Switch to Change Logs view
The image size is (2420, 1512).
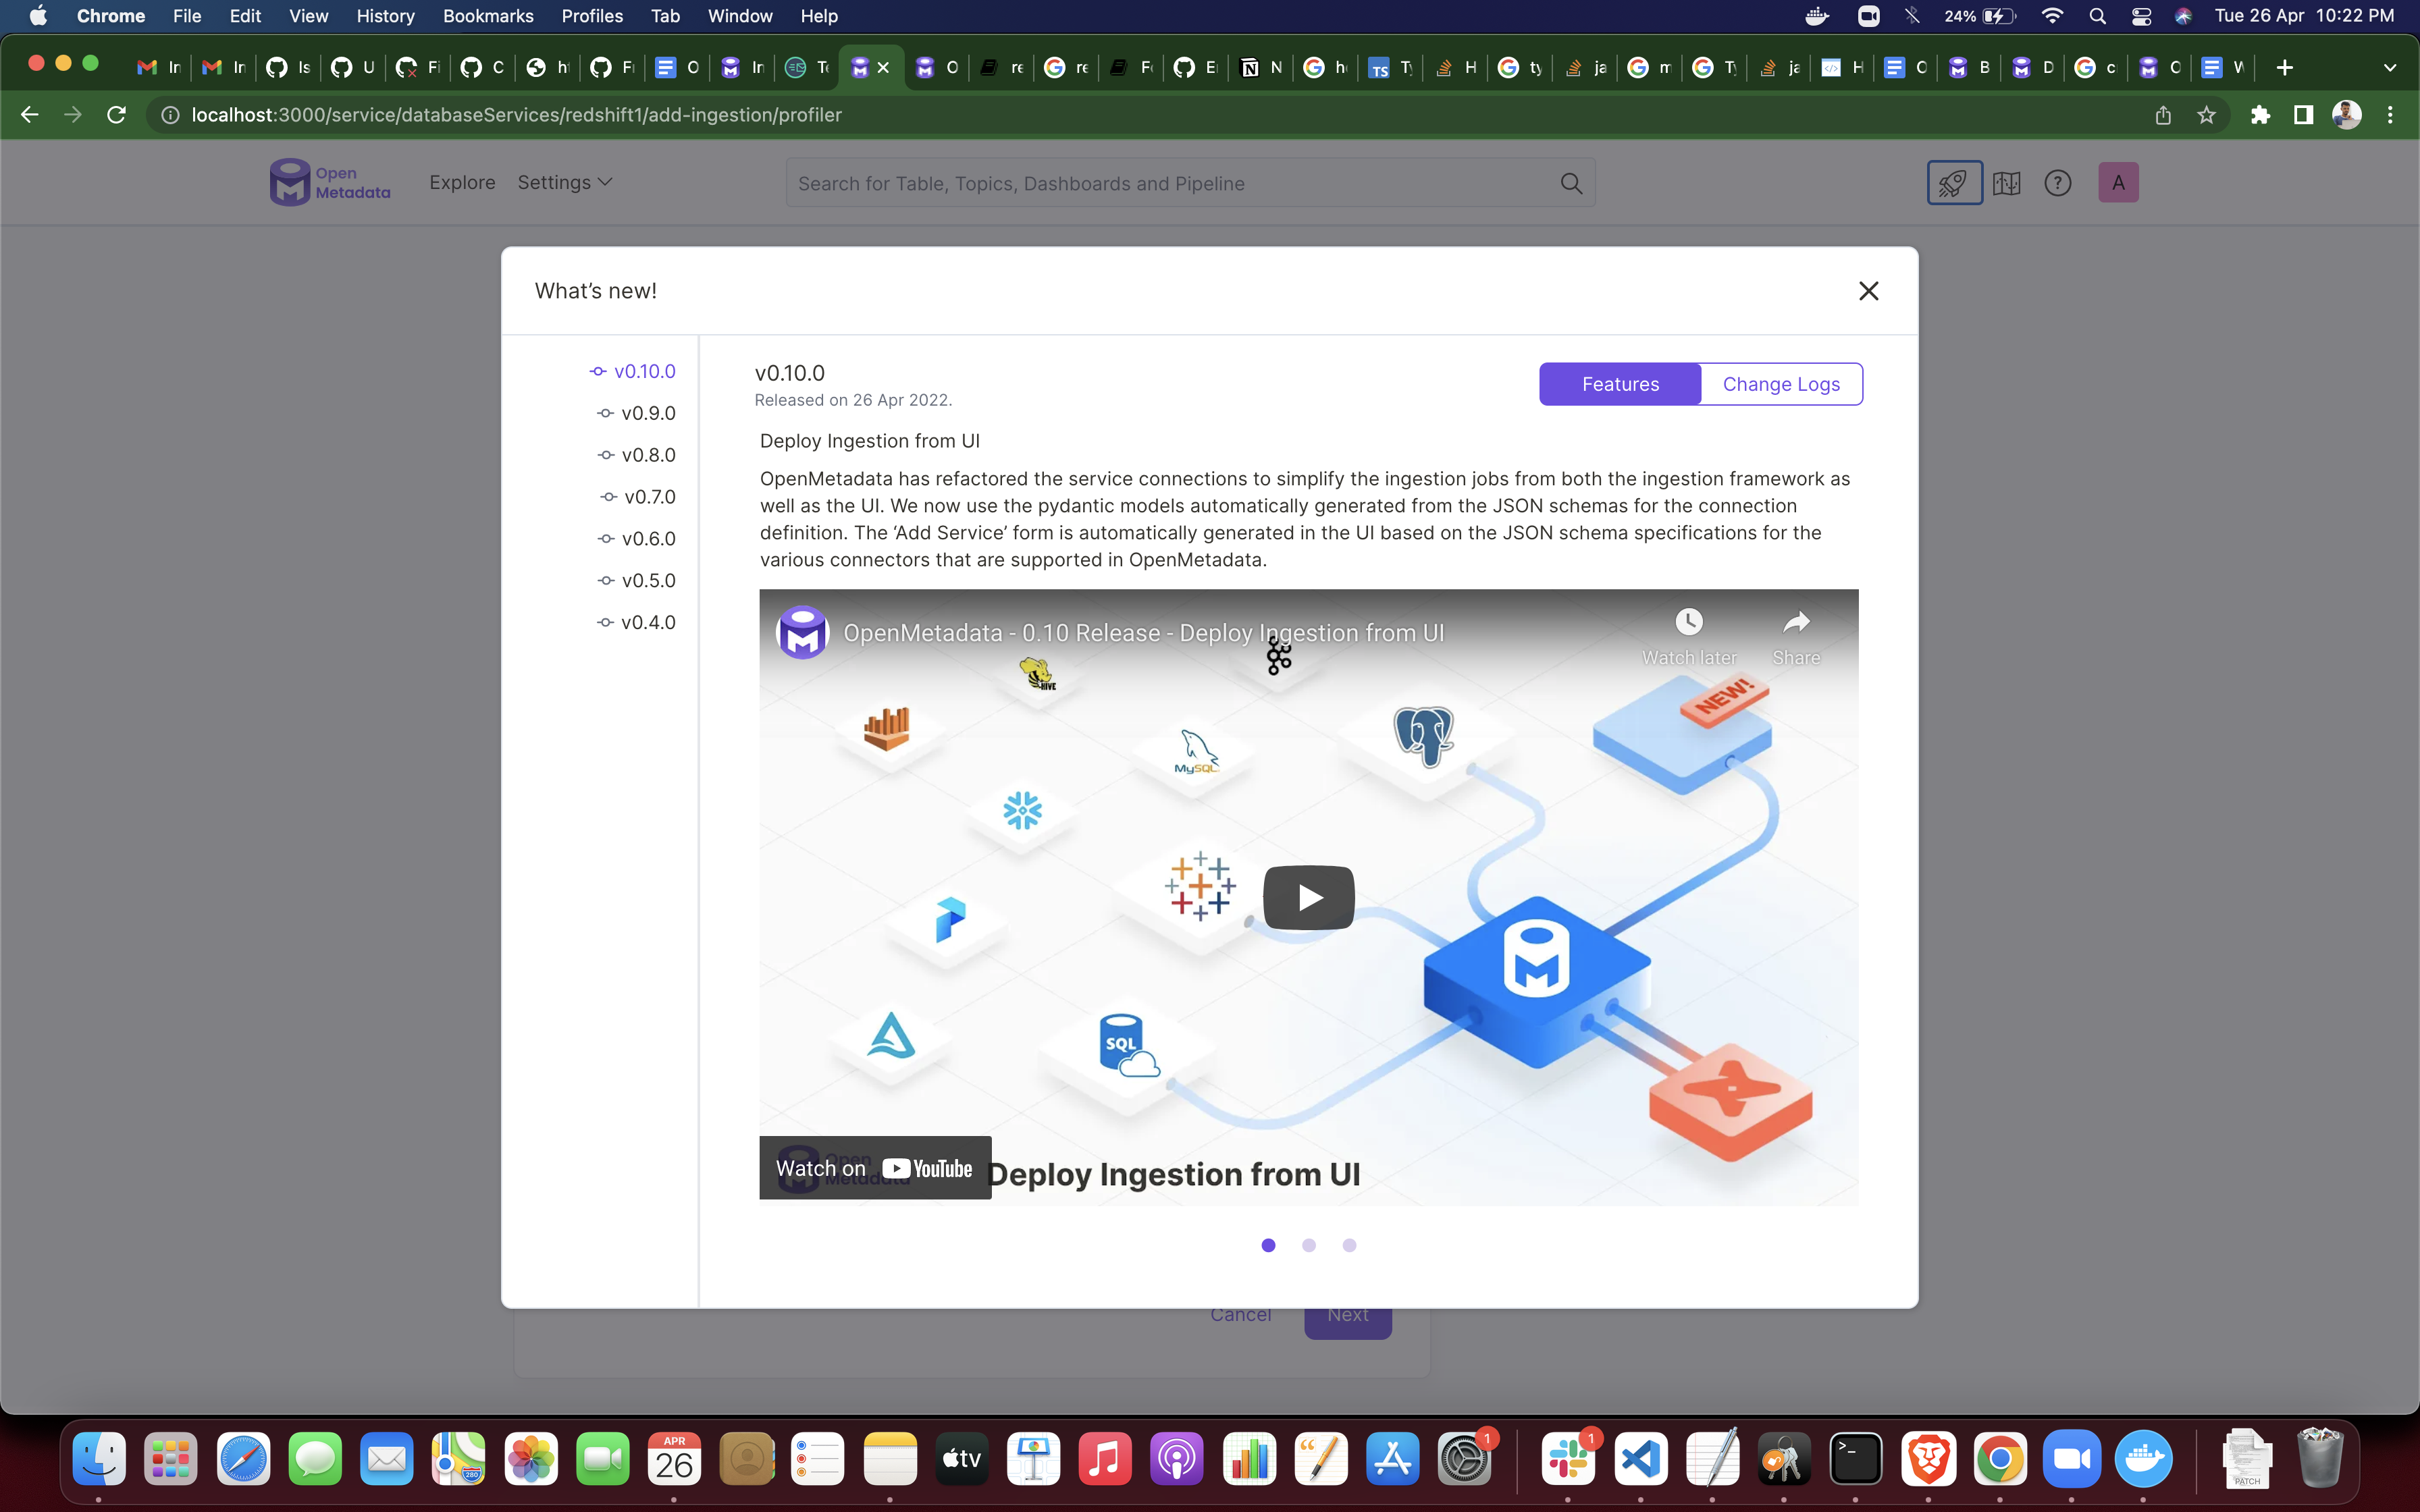point(1780,384)
